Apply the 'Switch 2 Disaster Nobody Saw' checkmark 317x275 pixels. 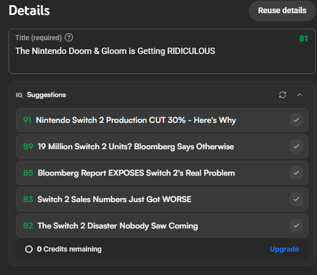(x=296, y=226)
